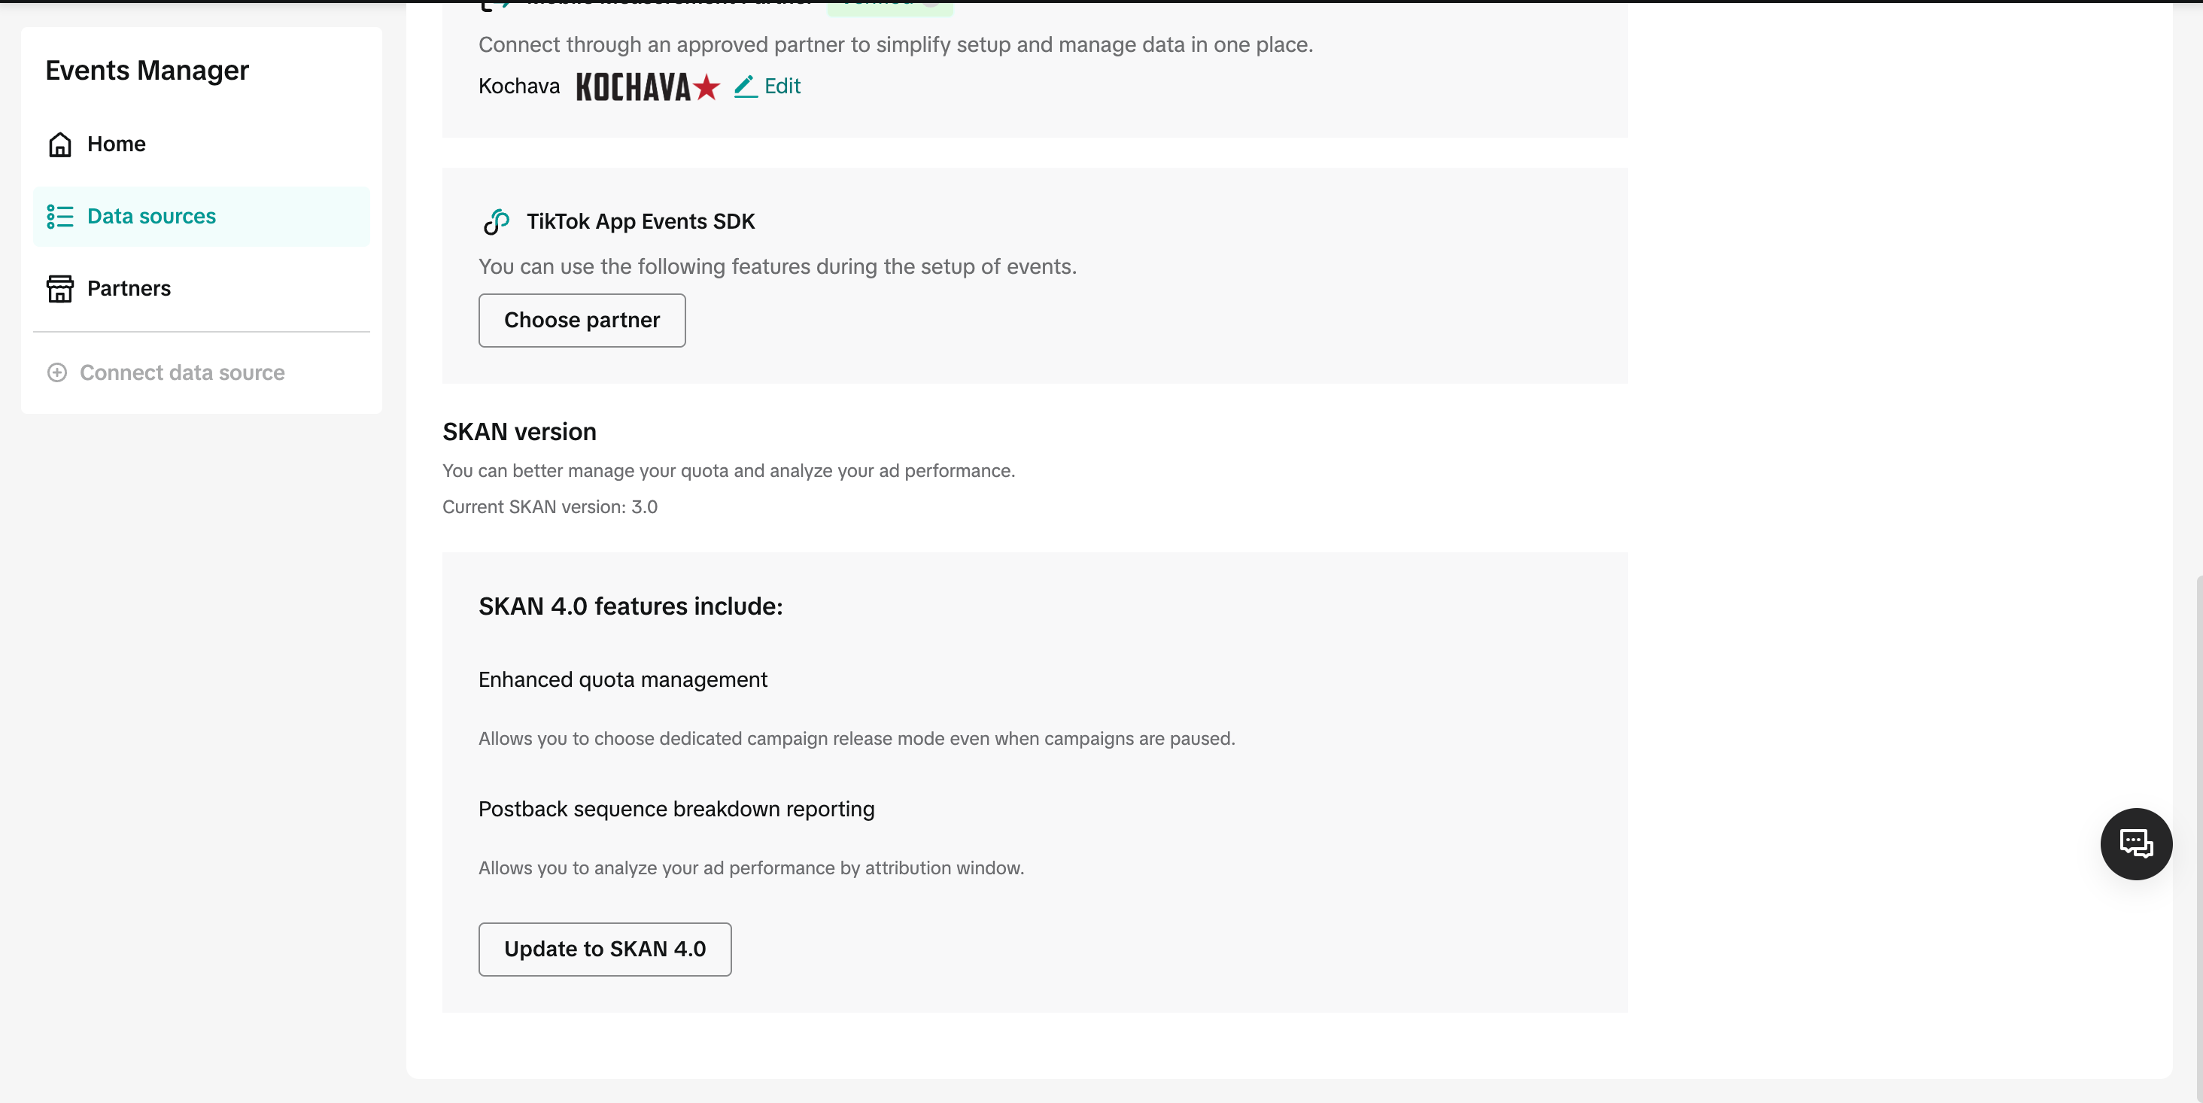This screenshot has width=2203, height=1103.
Task: Click 'You can better manage your quota' text
Action: 728,471
